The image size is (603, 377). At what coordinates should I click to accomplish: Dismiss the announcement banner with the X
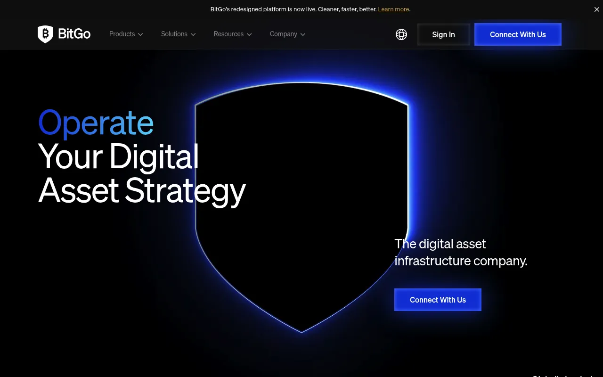(597, 9)
